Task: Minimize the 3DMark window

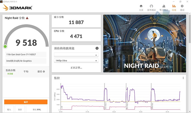Action: (x=173, y=2)
